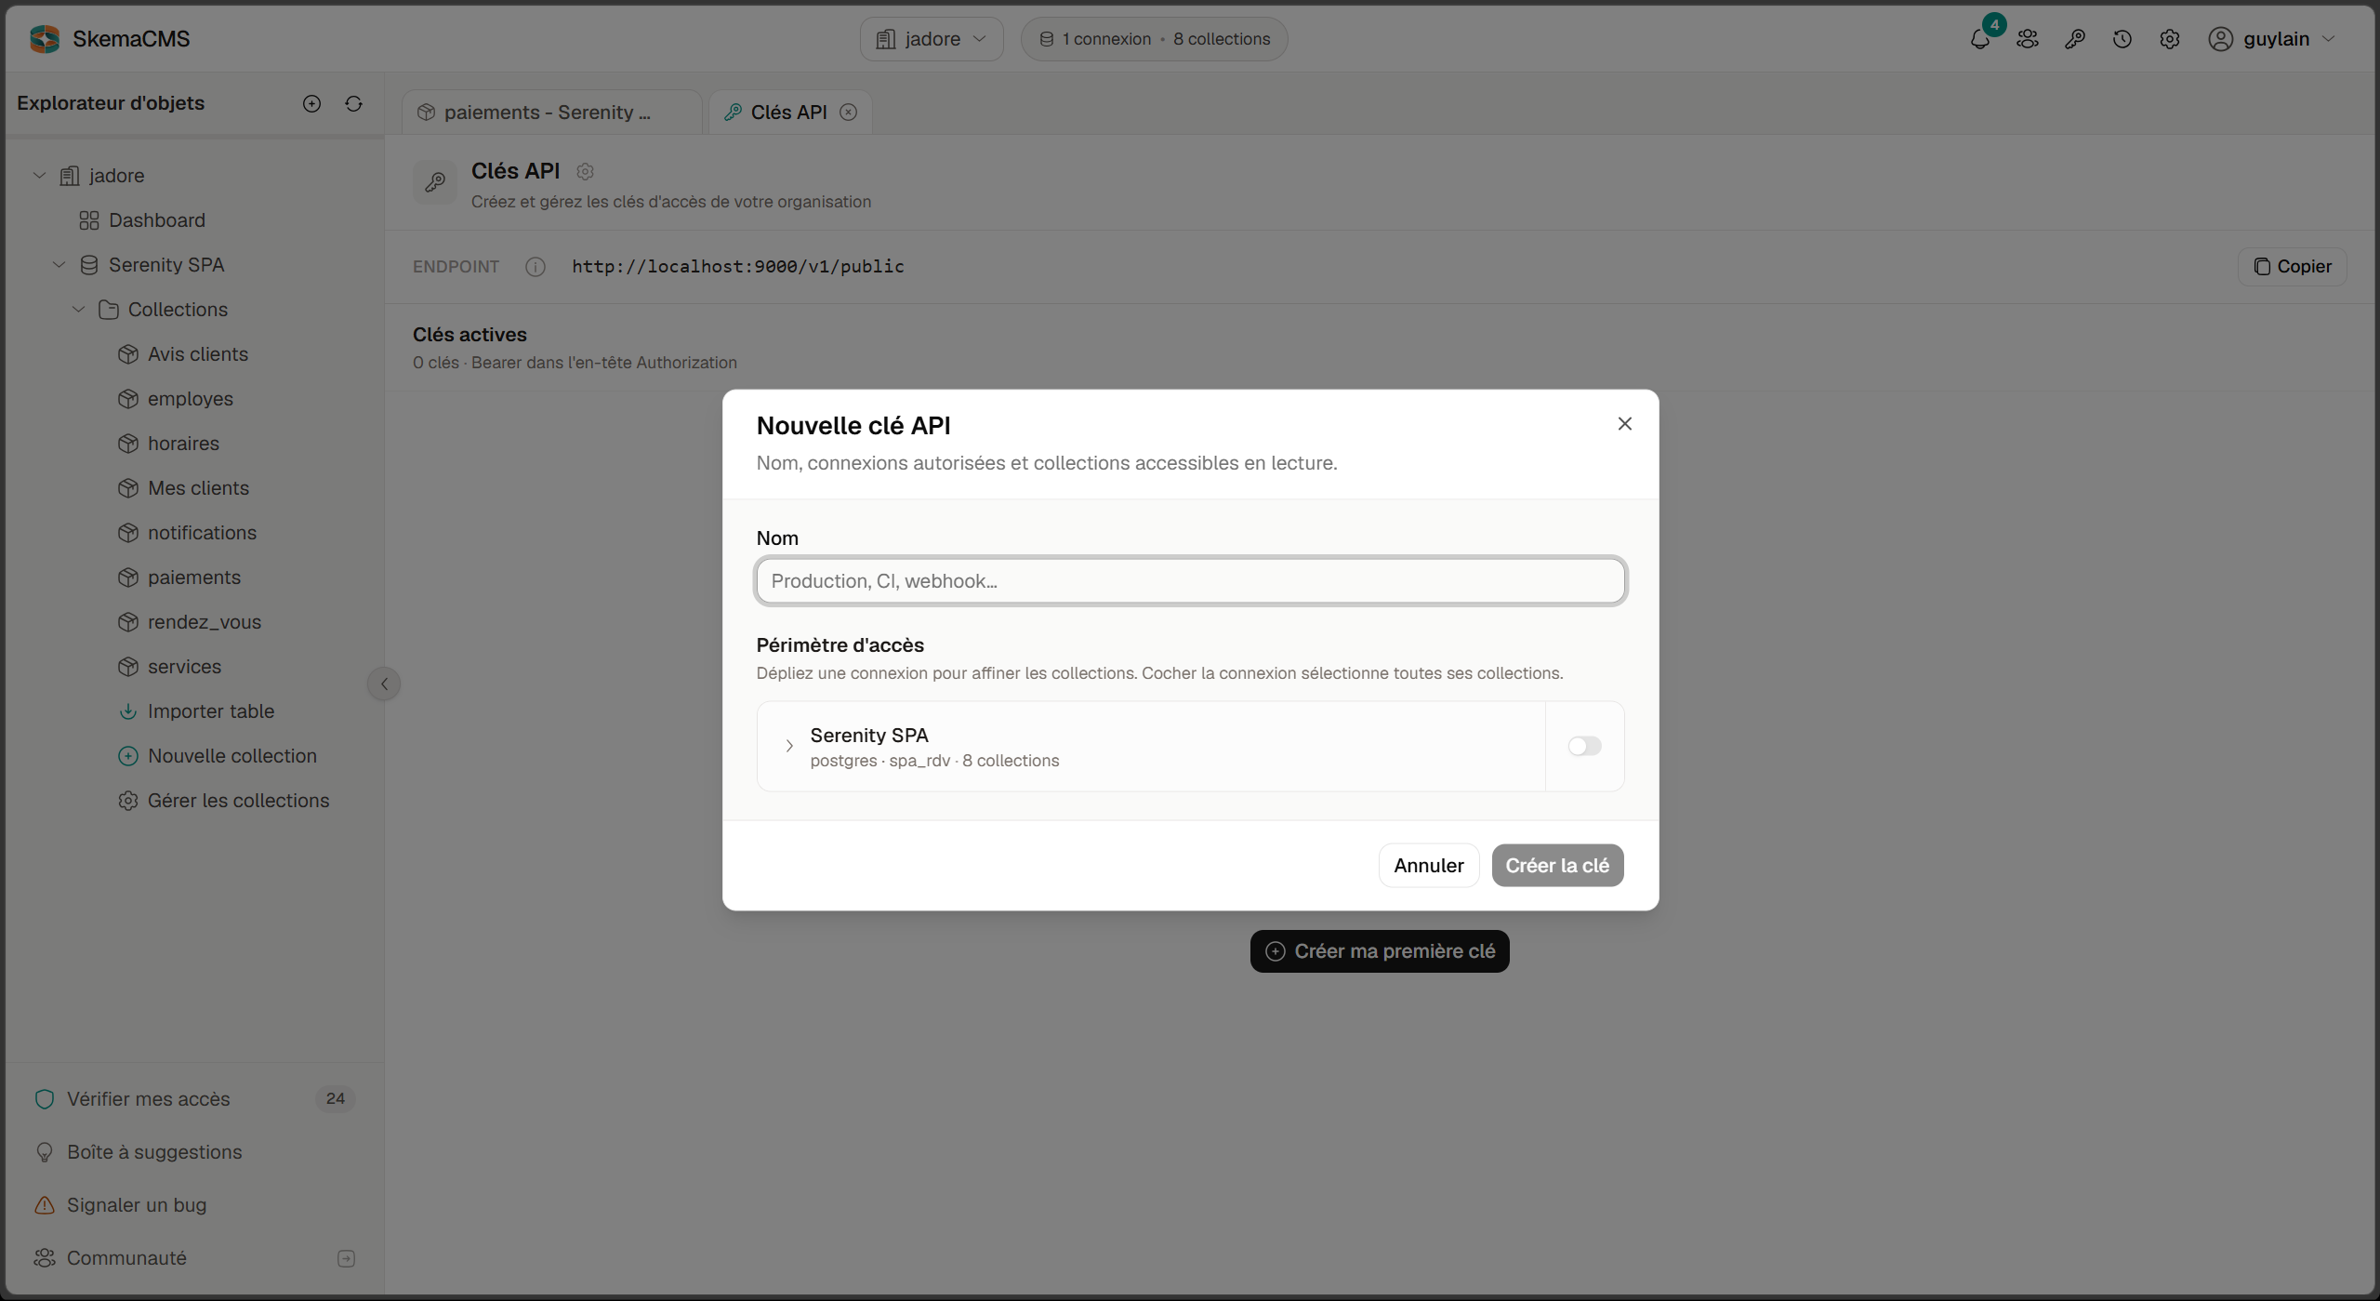Close the Clés API tab
Screen dimensions: 2380x1301
tap(849, 113)
